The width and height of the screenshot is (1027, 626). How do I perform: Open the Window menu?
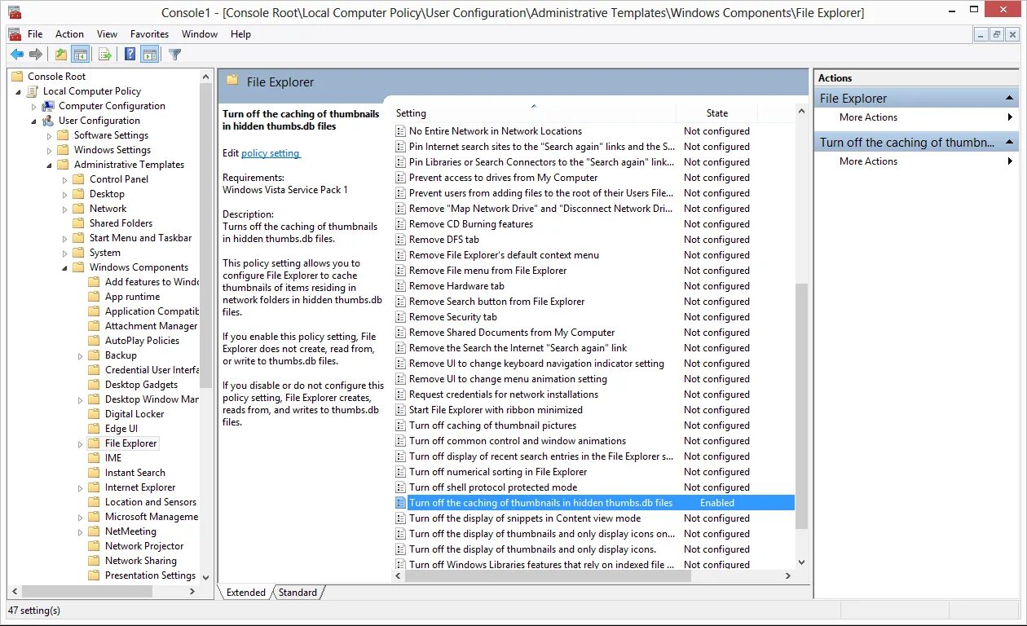(x=200, y=34)
